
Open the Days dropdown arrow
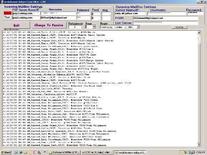coord(94,27)
